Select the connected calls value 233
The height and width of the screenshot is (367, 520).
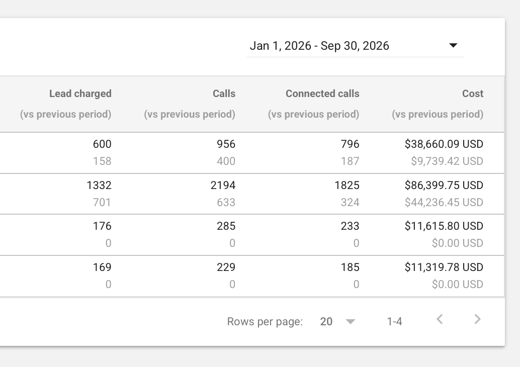[350, 226]
